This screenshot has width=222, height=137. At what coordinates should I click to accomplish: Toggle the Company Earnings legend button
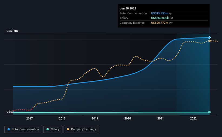click(x=81, y=129)
